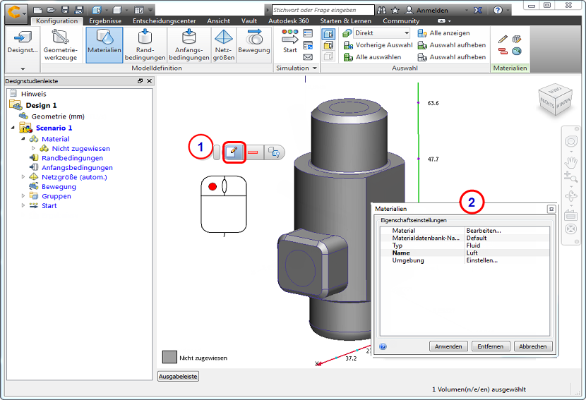
Task: Click Alle anzeigen in the Auswahl panel
Action: click(x=443, y=33)
